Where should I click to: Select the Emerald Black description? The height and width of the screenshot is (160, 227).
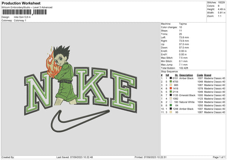click(x=187, y=95)
